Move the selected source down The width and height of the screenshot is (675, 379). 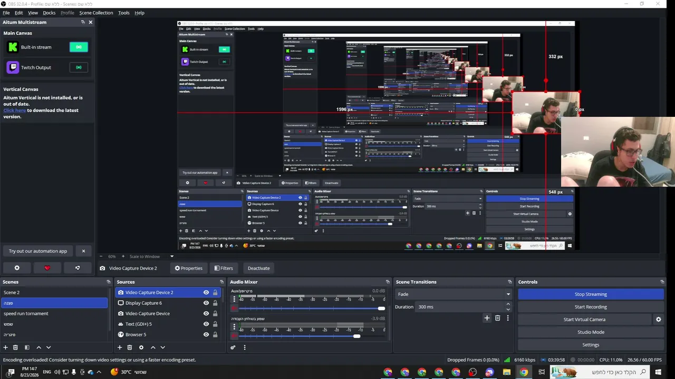[162, 347]
